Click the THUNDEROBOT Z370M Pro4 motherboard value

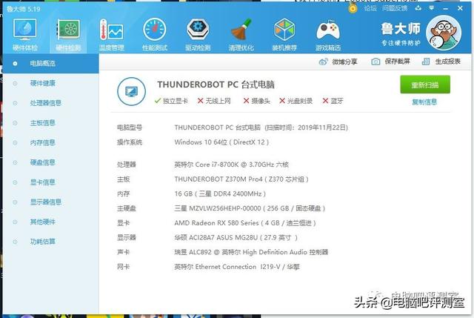[x=241, y=179]
